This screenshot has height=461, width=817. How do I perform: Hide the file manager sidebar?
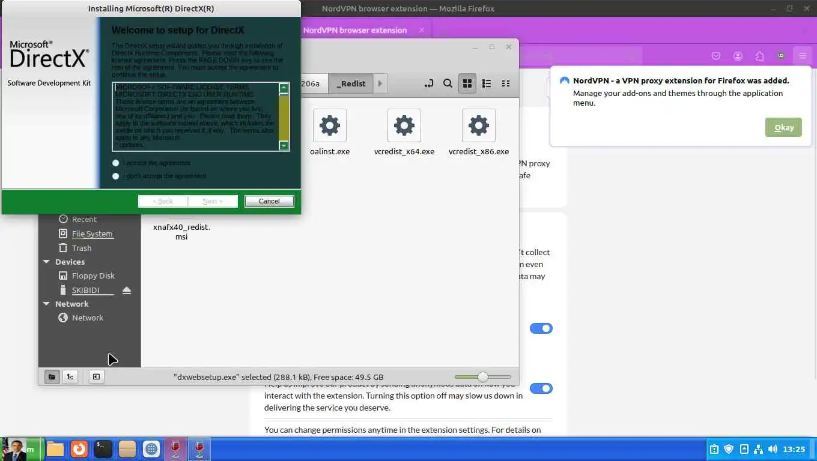coord(96,377)
